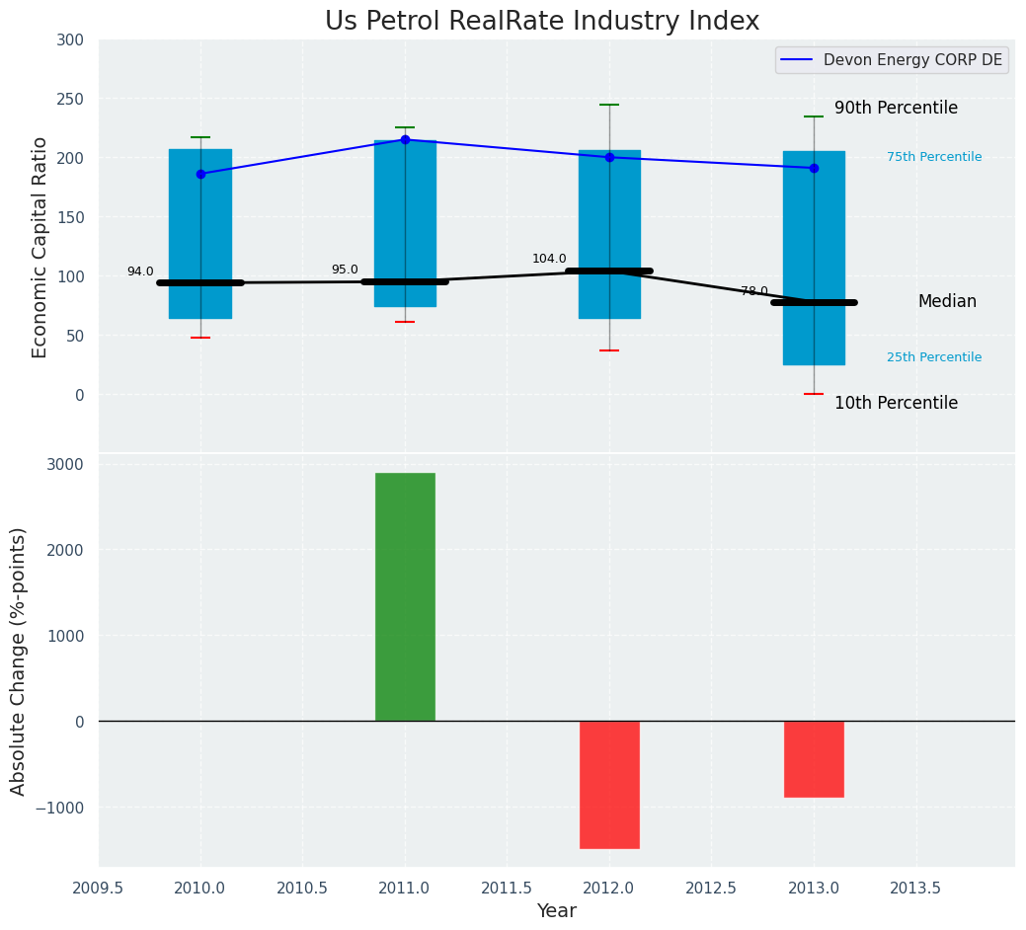
Task: Click the 104.0 median value label
Action: pyautogui.click(x=549, y=259)
